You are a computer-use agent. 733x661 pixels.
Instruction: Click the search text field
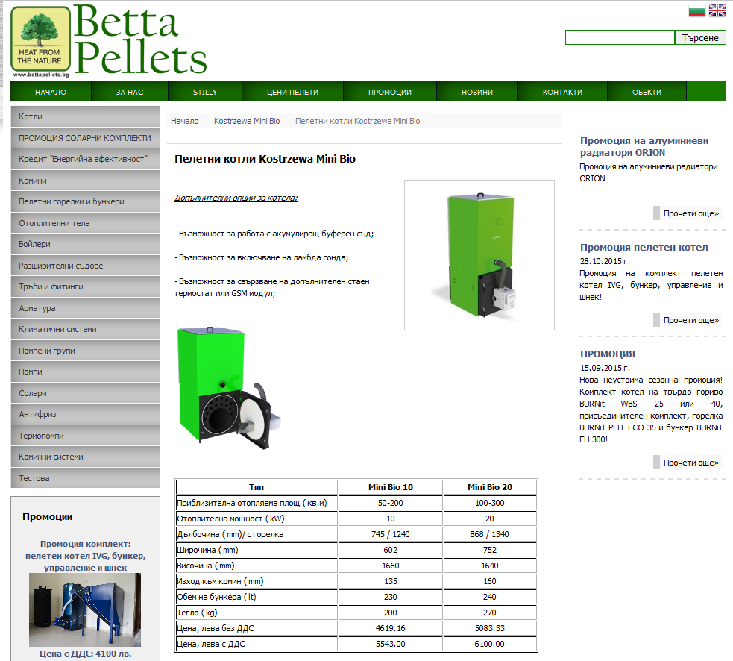coord(619,37)
